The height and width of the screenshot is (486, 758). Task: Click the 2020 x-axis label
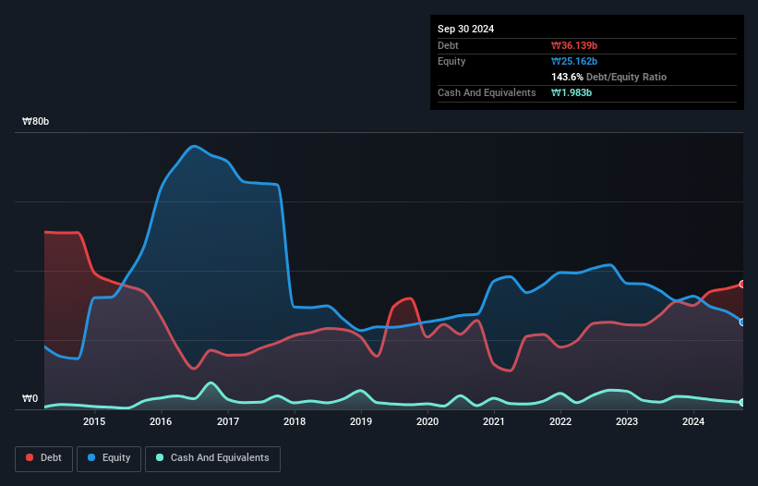tap(427, 421)
